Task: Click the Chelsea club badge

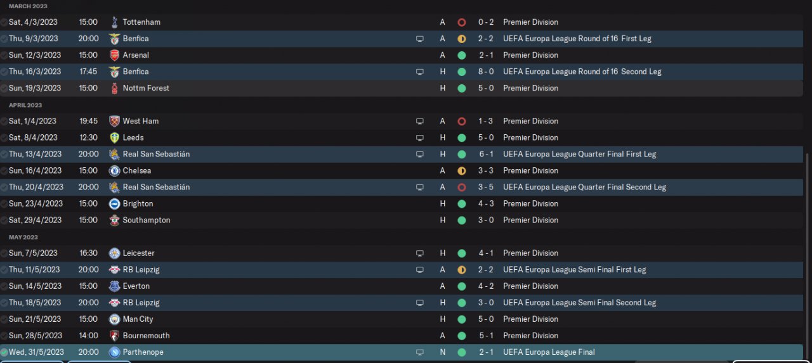Action: (x=114, y=170)
